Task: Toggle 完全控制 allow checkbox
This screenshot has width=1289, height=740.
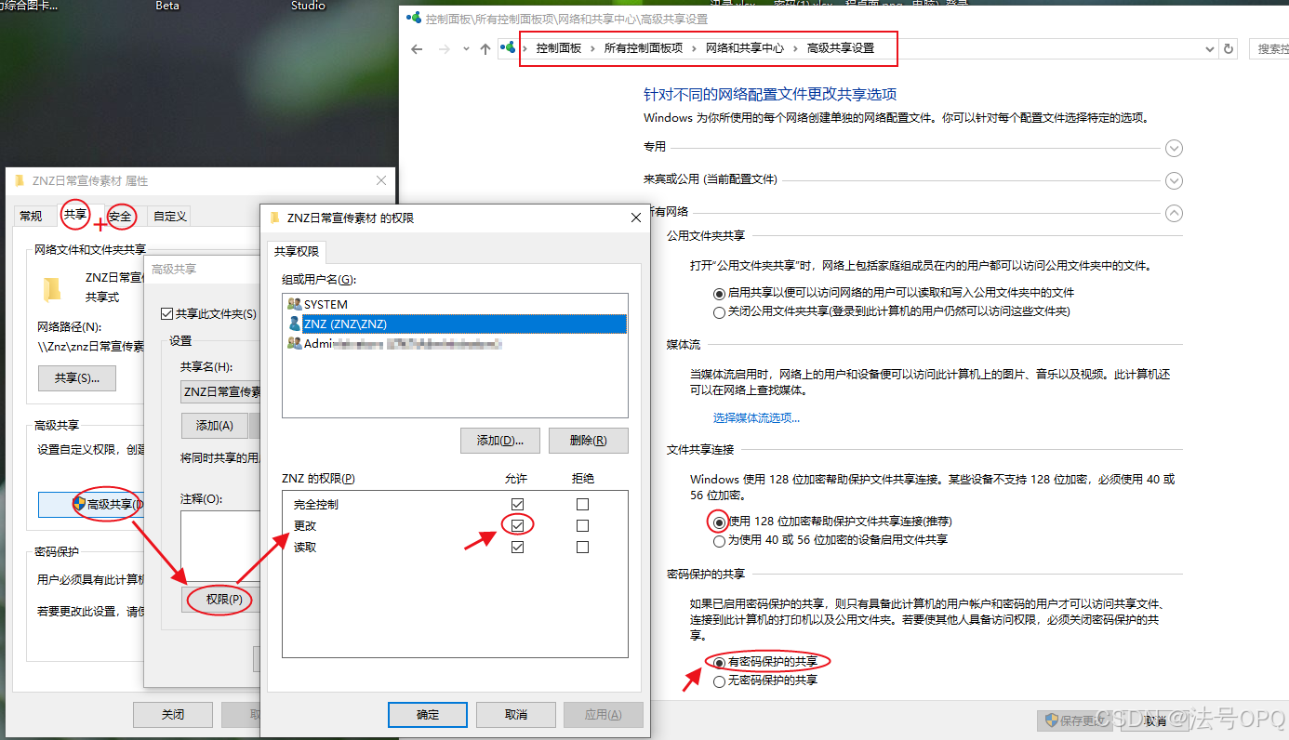Action: (x=518, y=504)
